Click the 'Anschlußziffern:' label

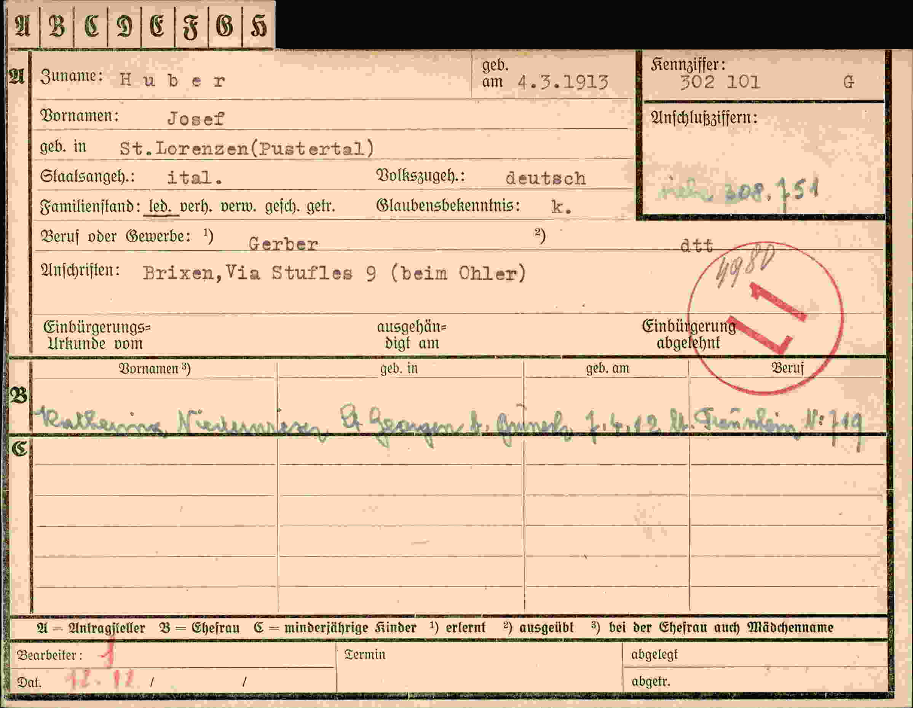pos(704,118)
